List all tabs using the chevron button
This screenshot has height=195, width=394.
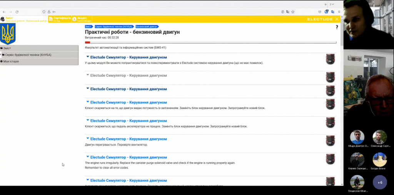tap(333, 4)
